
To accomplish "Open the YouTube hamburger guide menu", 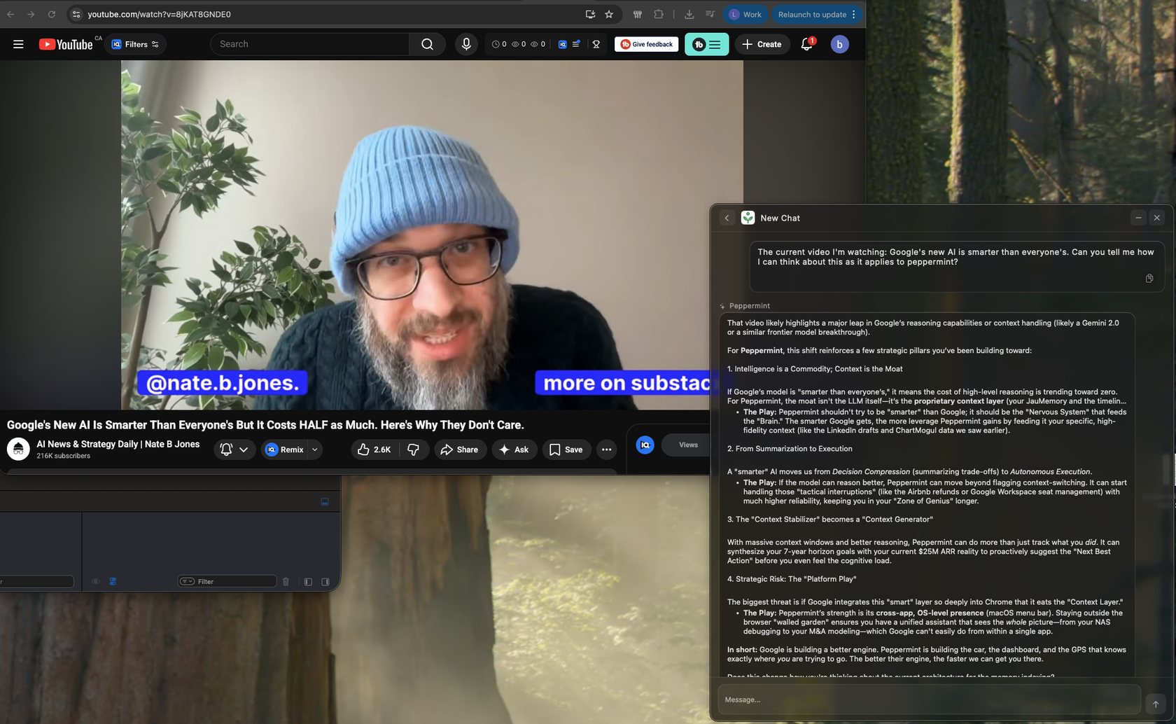I will pyautogui.click(x=18, y=44).
